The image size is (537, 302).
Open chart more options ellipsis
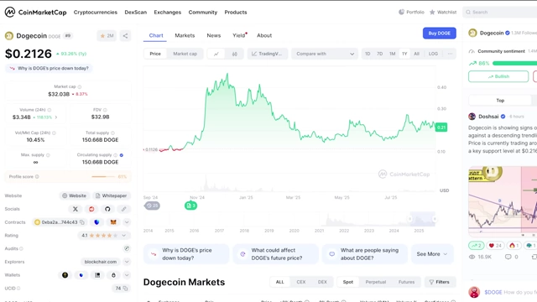(x=450, y=54)
